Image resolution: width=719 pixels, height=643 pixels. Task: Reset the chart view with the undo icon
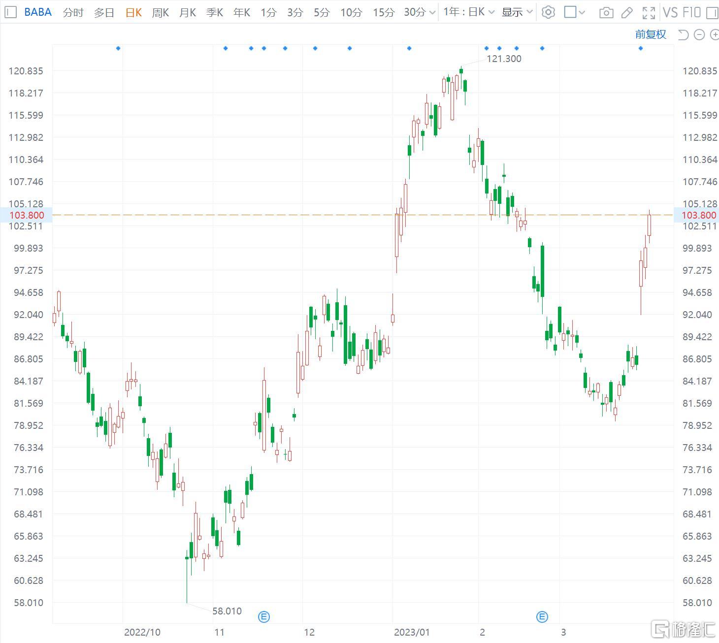coord(682,34)
